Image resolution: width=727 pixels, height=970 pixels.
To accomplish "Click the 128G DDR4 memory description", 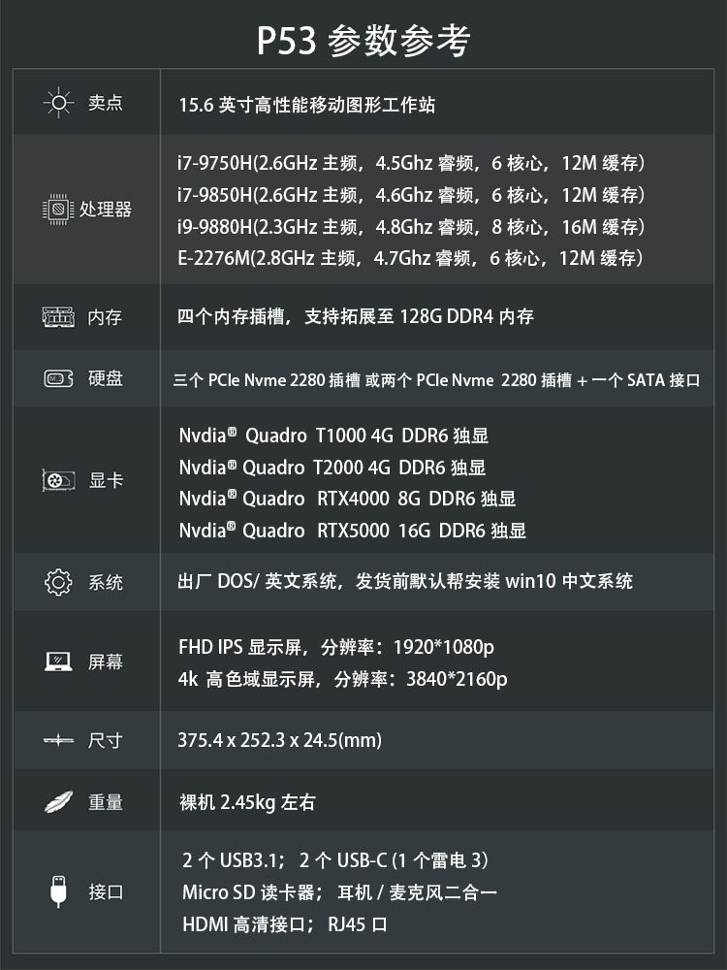I will 356,316.
